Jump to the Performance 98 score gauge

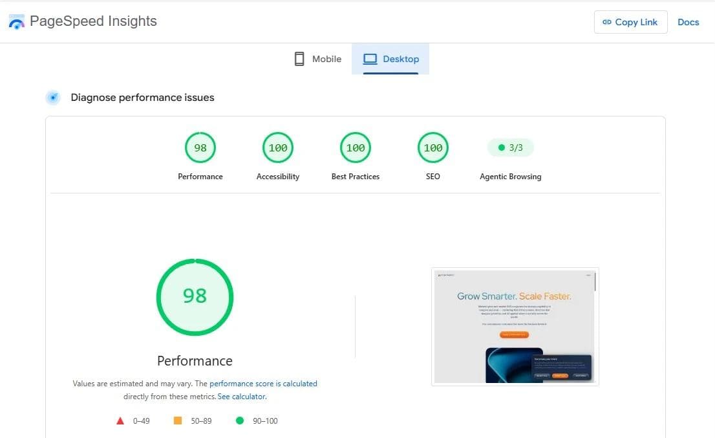(200, 148)
